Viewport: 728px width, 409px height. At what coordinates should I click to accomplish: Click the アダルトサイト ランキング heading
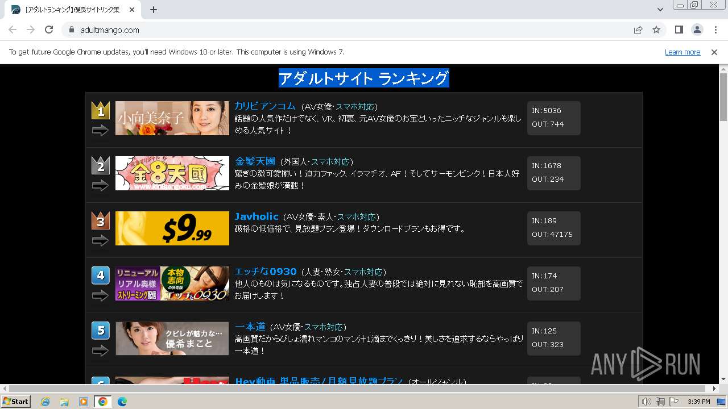pos(364,78)
